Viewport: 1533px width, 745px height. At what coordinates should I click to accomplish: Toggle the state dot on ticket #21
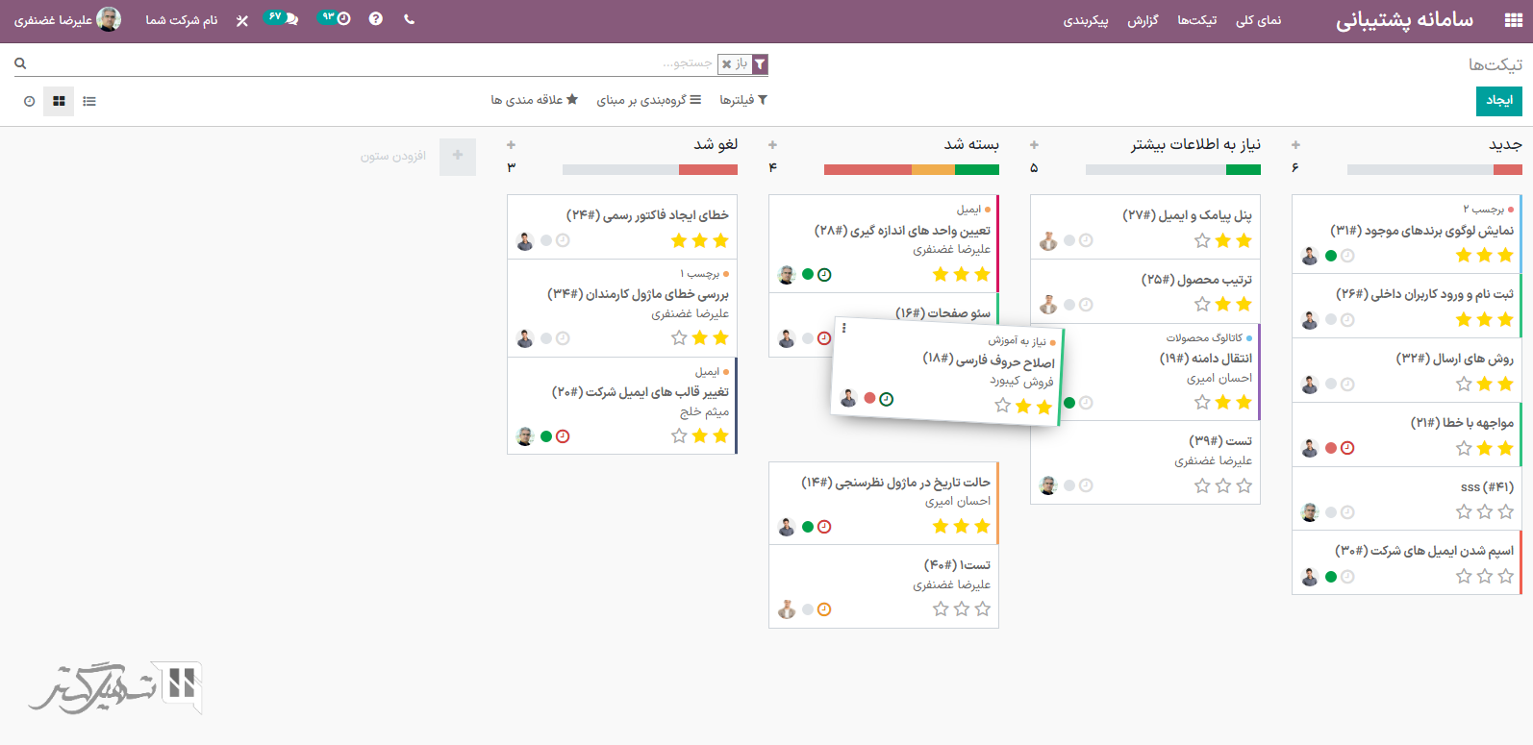(x=1331, y=448)
